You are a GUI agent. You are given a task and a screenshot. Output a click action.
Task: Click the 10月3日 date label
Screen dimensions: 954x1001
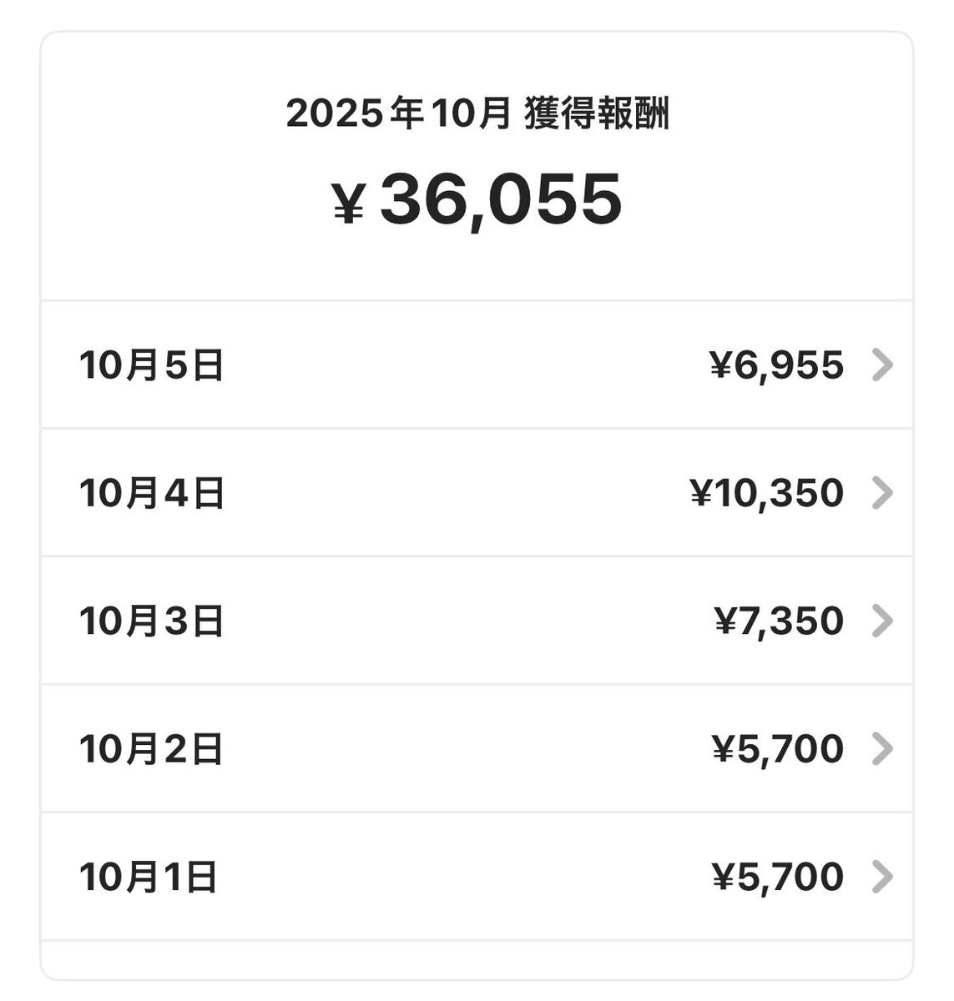coord(152,621)
